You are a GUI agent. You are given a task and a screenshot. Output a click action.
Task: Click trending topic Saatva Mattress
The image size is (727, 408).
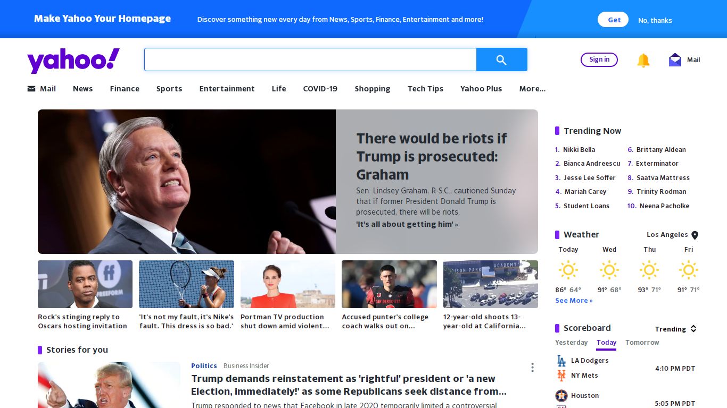pos(663,178)
